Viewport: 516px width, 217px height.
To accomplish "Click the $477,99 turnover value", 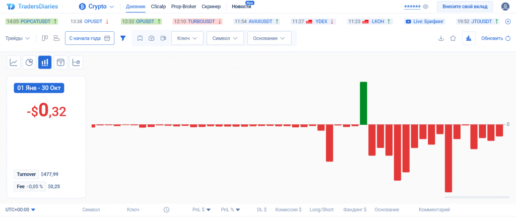I will 49,174.
